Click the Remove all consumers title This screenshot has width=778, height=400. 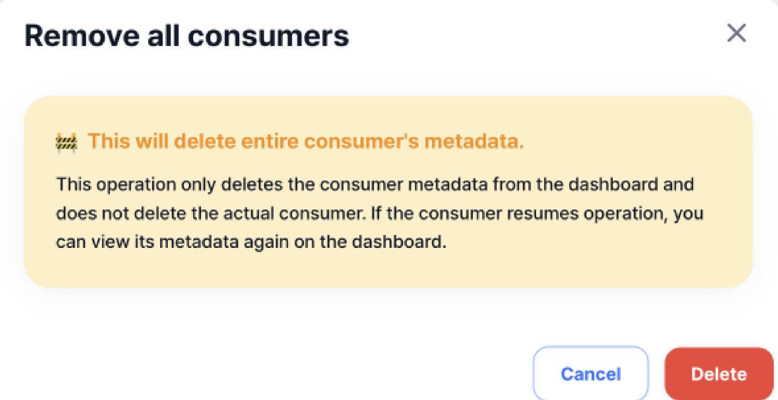pyautogui.click(x=187, y=35)
